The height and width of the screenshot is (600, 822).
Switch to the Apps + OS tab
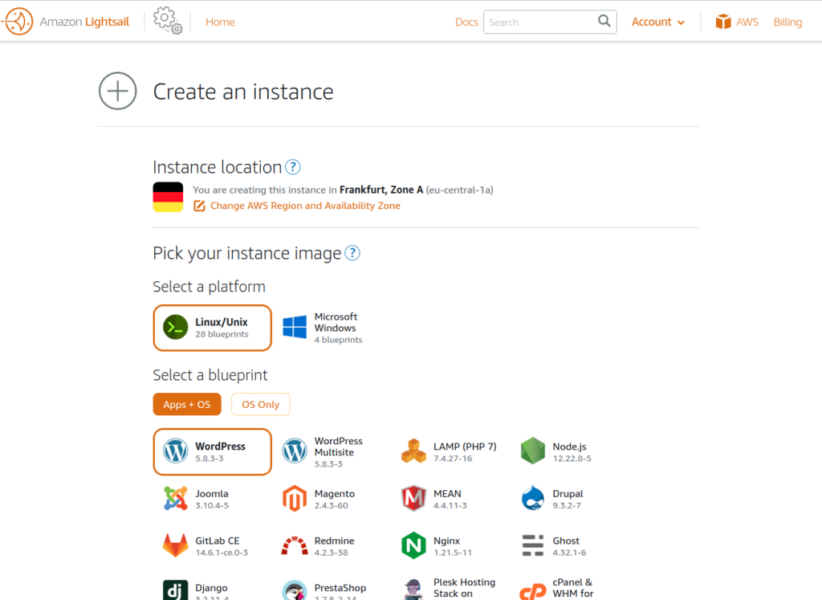pyautogui.click(x=187, y=404)
